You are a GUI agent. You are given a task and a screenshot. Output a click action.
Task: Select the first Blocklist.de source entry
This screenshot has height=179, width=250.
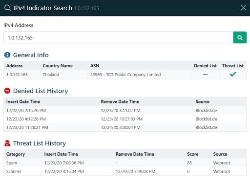coord(206,111)
